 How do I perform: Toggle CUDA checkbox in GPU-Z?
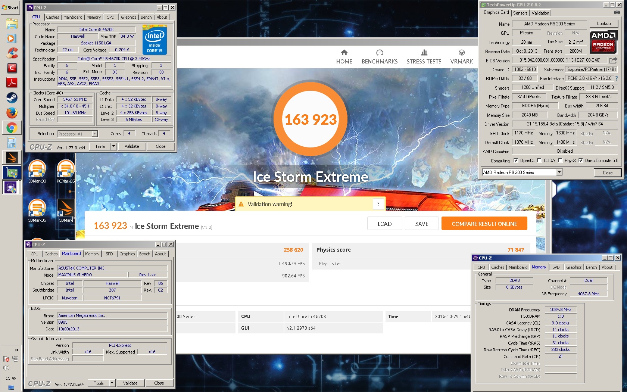(539, 161)
